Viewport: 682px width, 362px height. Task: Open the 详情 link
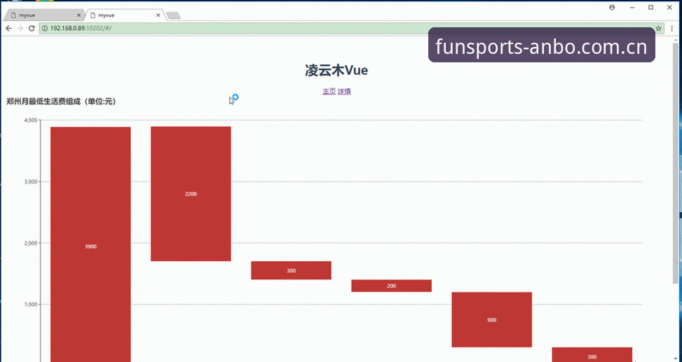[x=344, y=91]
